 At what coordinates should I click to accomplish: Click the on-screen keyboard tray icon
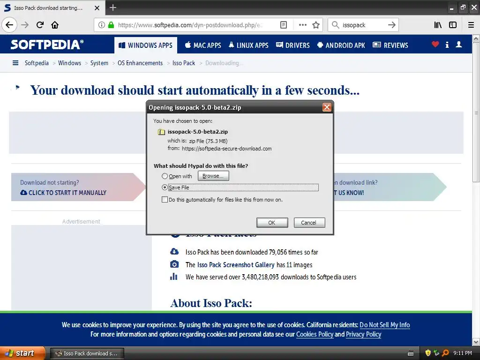411,353
